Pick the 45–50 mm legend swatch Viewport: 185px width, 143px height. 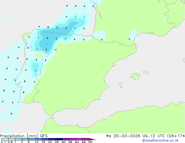tap(86, 139)
